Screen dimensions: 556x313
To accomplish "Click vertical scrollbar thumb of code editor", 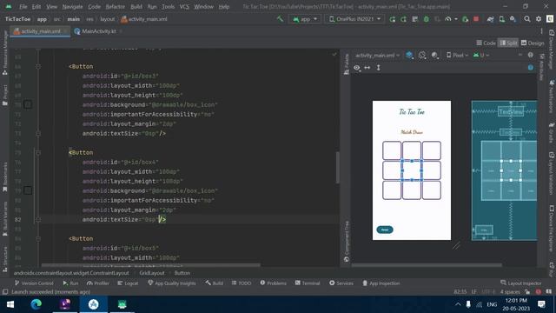I will [338, 168].
